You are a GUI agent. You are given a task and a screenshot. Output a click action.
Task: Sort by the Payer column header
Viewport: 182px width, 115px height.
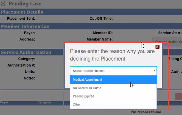point(4,102)
